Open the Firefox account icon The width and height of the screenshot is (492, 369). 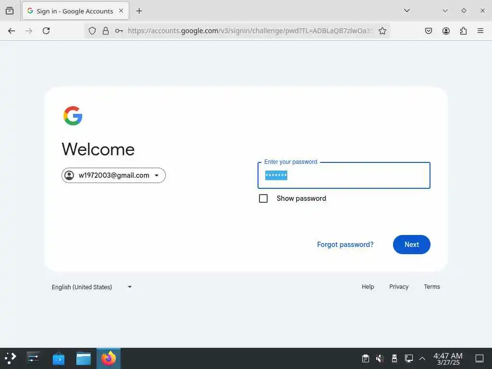[446, 31]
